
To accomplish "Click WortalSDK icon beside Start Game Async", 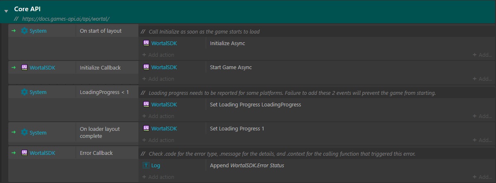I will pyautogui.click(x=146, y=67).
